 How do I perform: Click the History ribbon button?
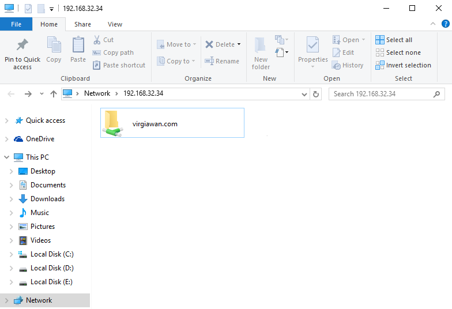pyautogui.click(x=347, y=65)
